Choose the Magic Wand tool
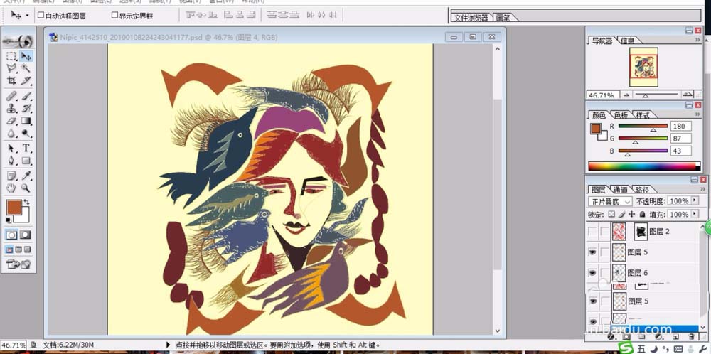711x354 pixels. (x=26, y=68)
